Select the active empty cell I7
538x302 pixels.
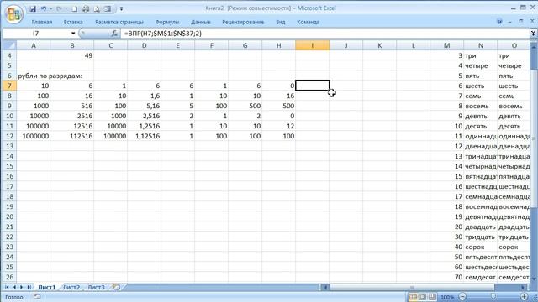pyautogui.click(x=312, y=86)
